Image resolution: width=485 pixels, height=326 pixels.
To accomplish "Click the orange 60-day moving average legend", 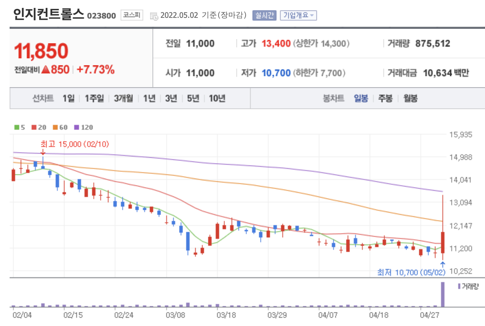I will [x=60, y=127].
